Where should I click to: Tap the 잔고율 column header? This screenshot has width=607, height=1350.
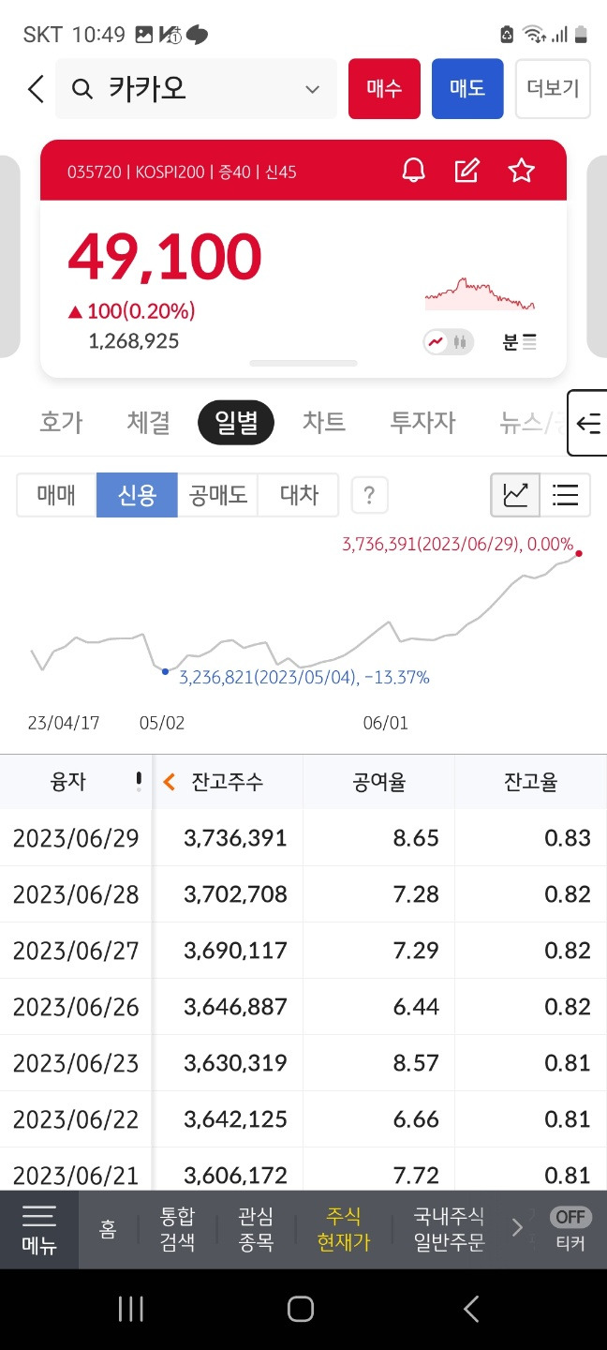(x=530, y=782)
